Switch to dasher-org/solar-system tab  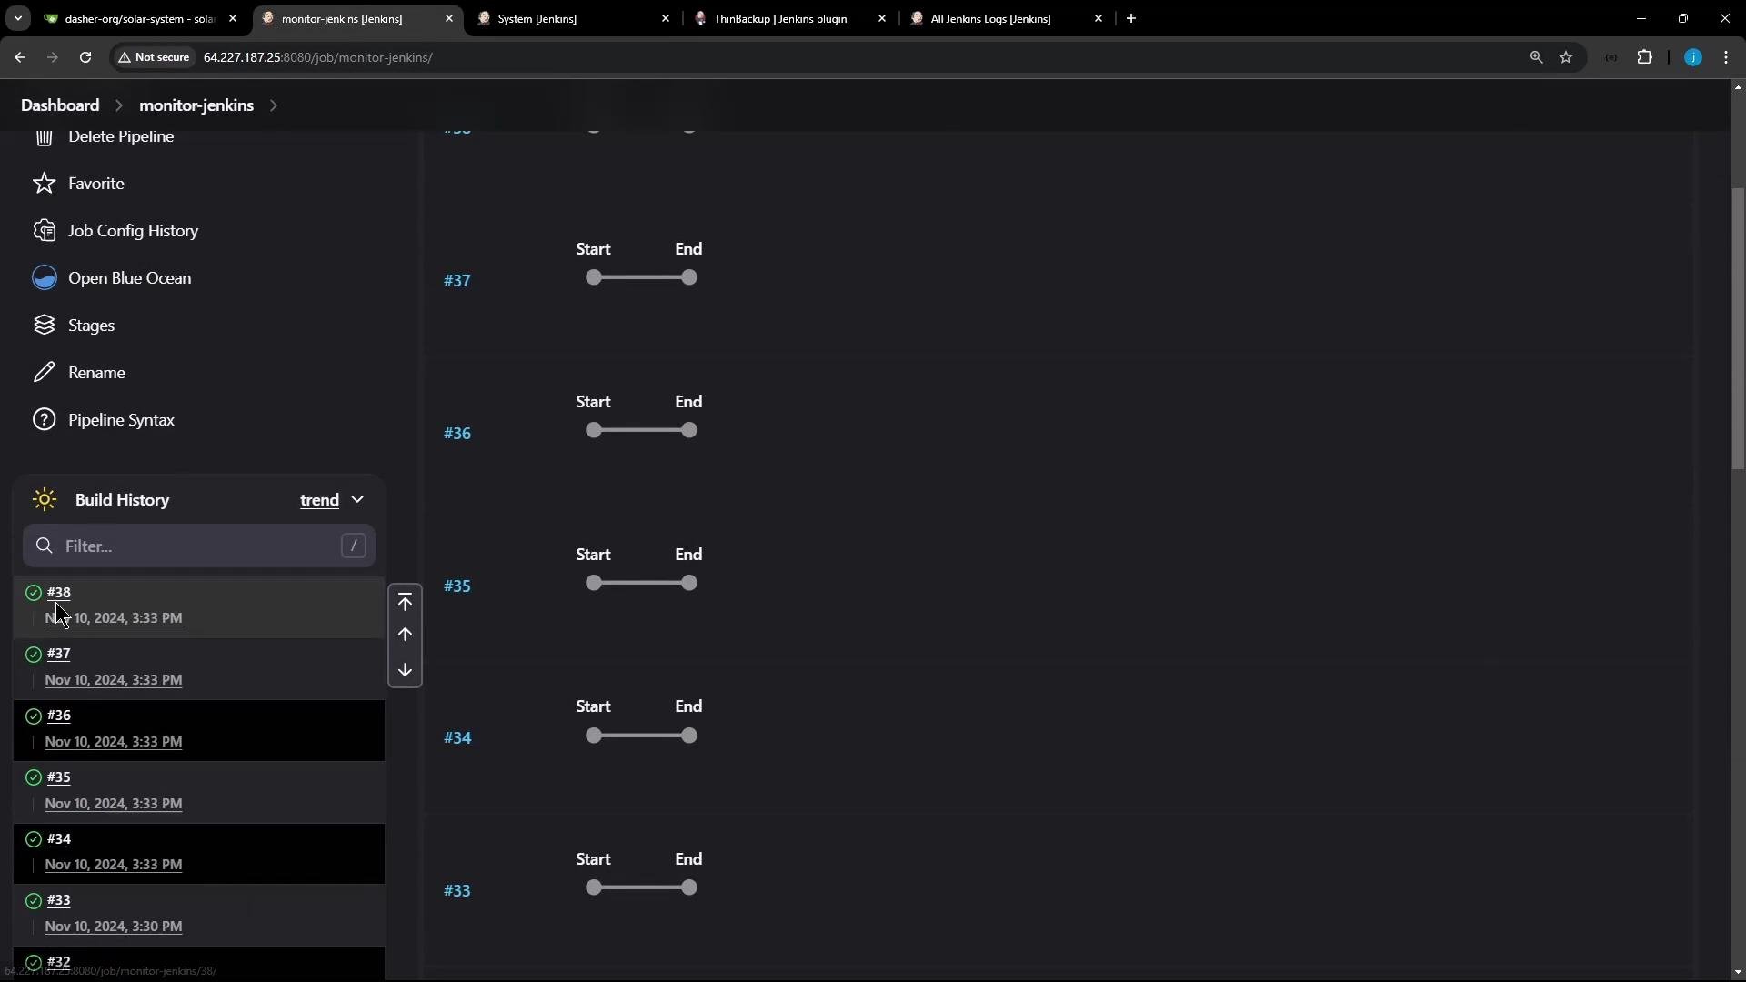(140, 18)
